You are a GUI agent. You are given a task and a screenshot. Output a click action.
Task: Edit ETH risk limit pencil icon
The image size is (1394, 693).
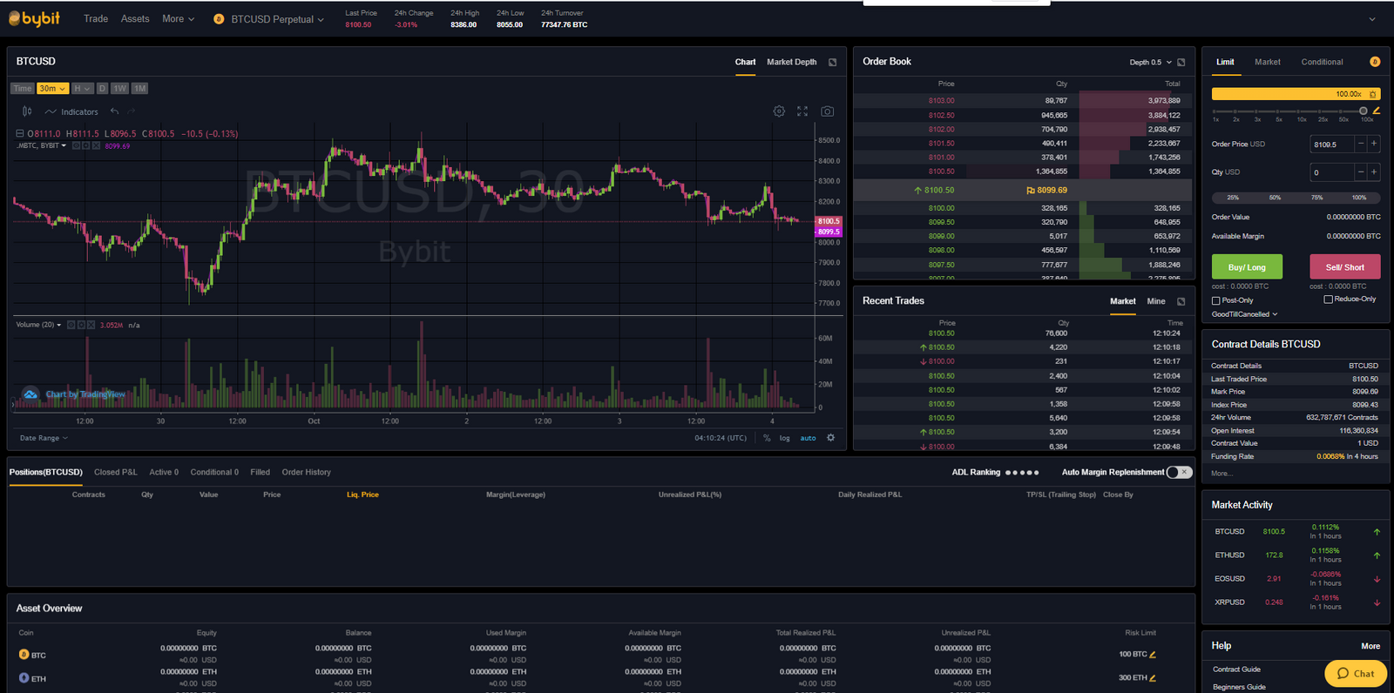click(1153, 678)
